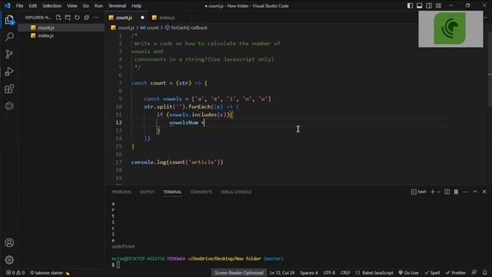The image size is (492, 277).
Task: Toggle Spell checker status item
Action: coord(432,272)
